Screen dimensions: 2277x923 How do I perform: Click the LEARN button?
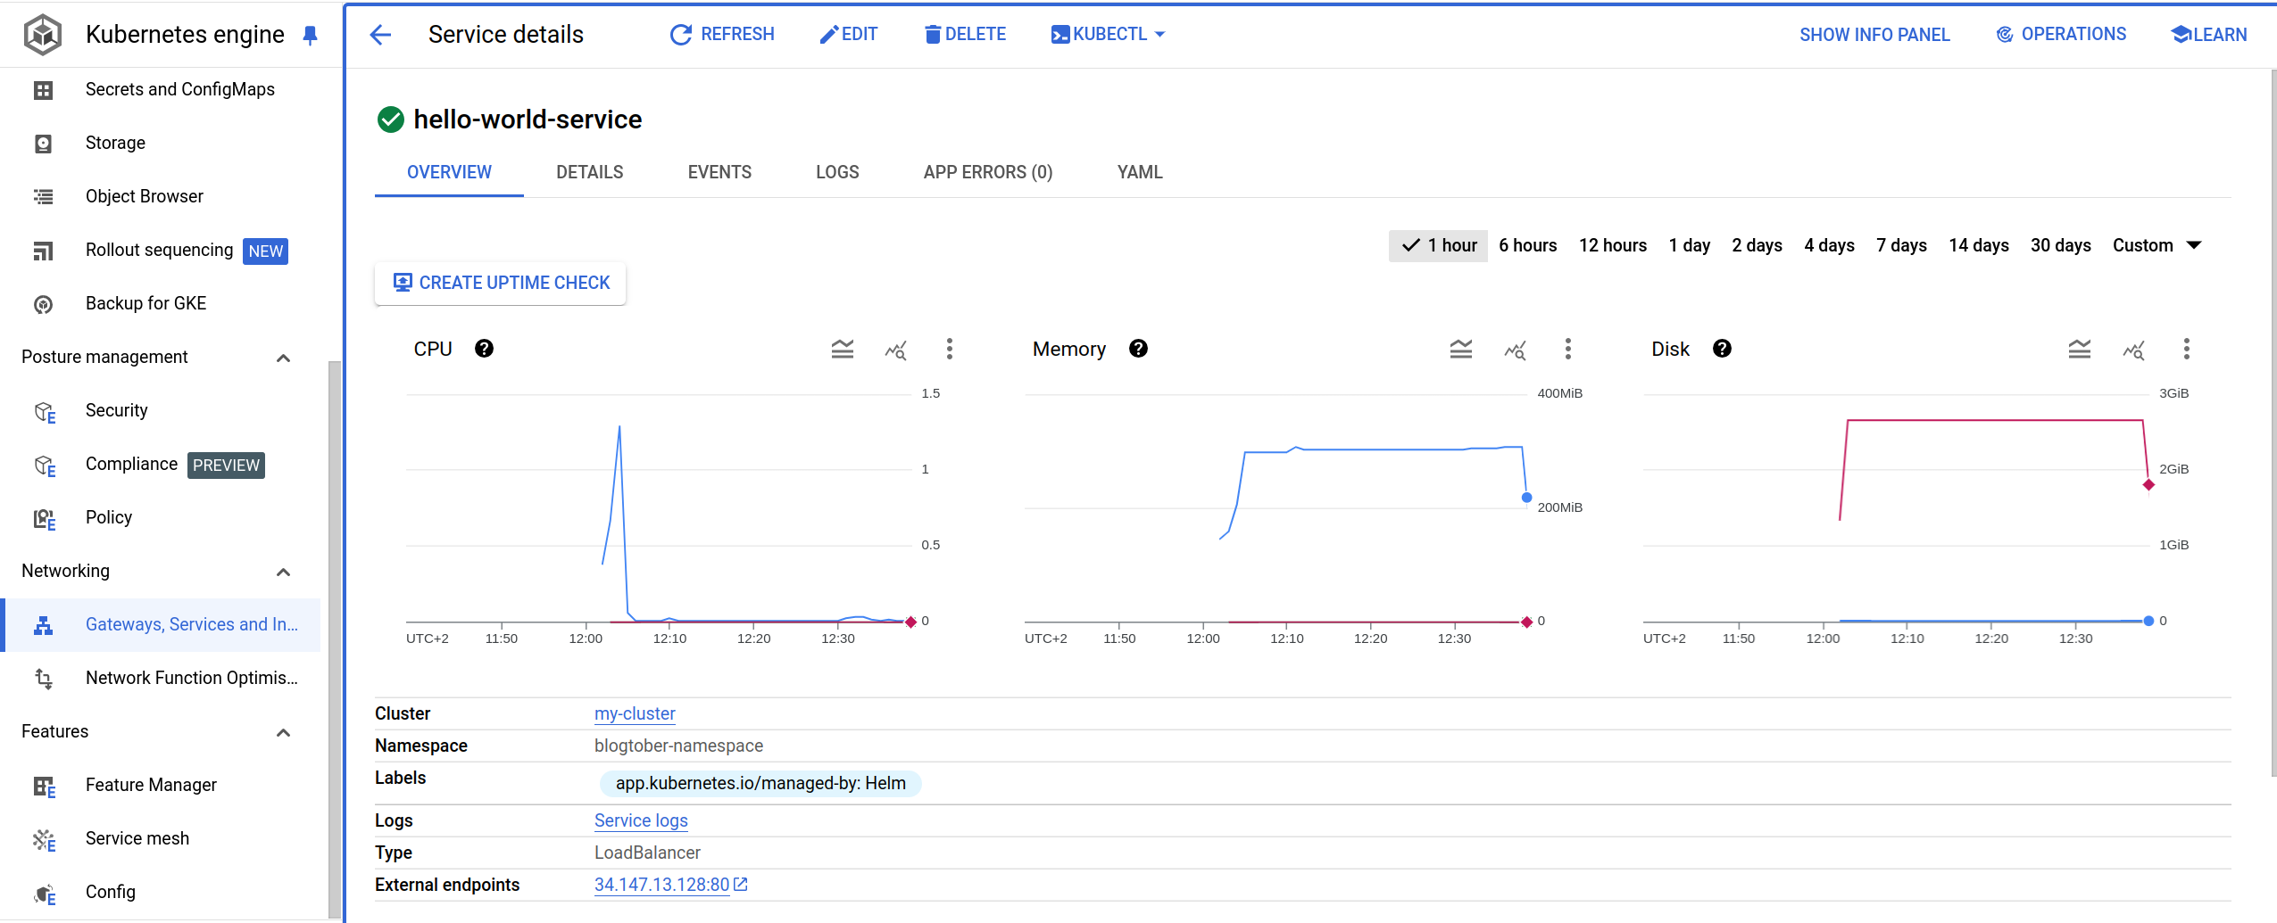2208,35
